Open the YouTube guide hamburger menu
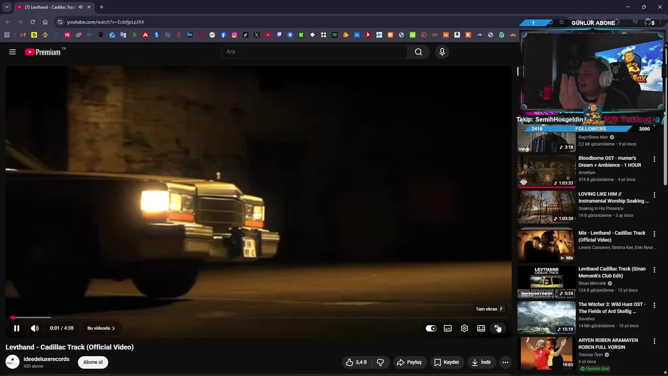Viewport: 668px width, 376px height. (x=13, y=52)
